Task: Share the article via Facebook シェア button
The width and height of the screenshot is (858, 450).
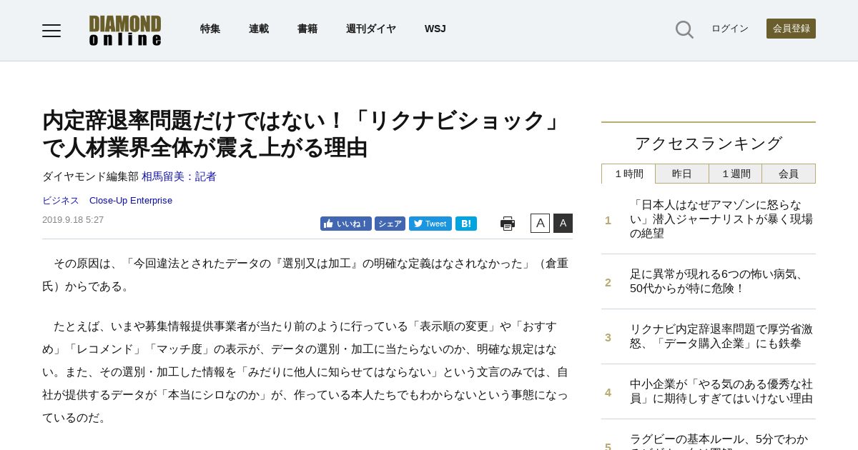Action: 390,224
